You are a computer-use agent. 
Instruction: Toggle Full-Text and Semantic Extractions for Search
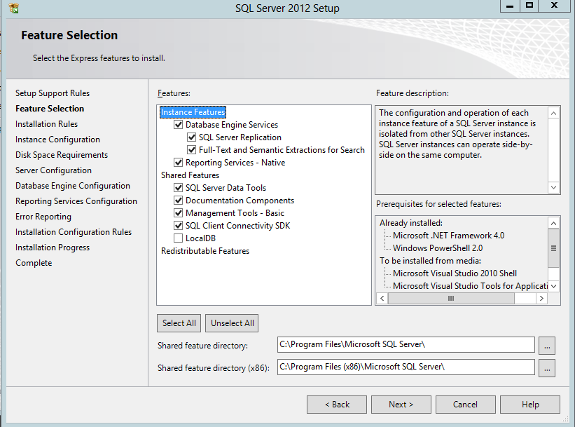point(191,150)
